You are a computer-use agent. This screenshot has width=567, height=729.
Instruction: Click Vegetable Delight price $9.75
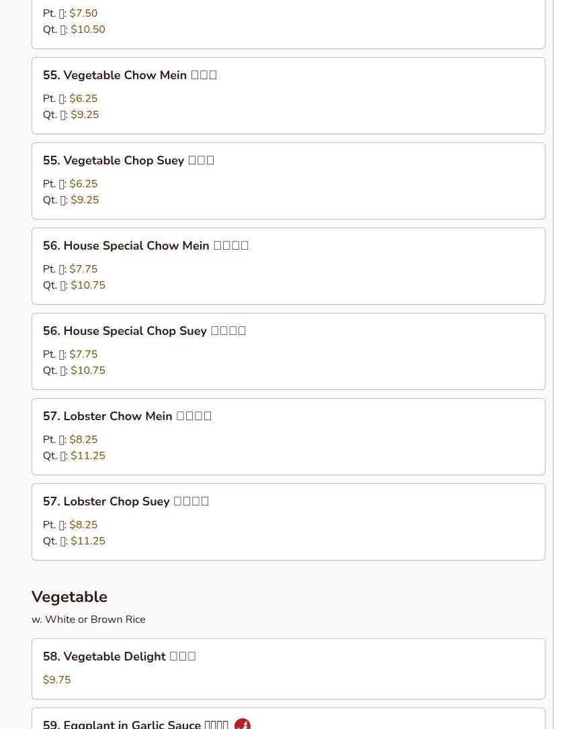56,680
